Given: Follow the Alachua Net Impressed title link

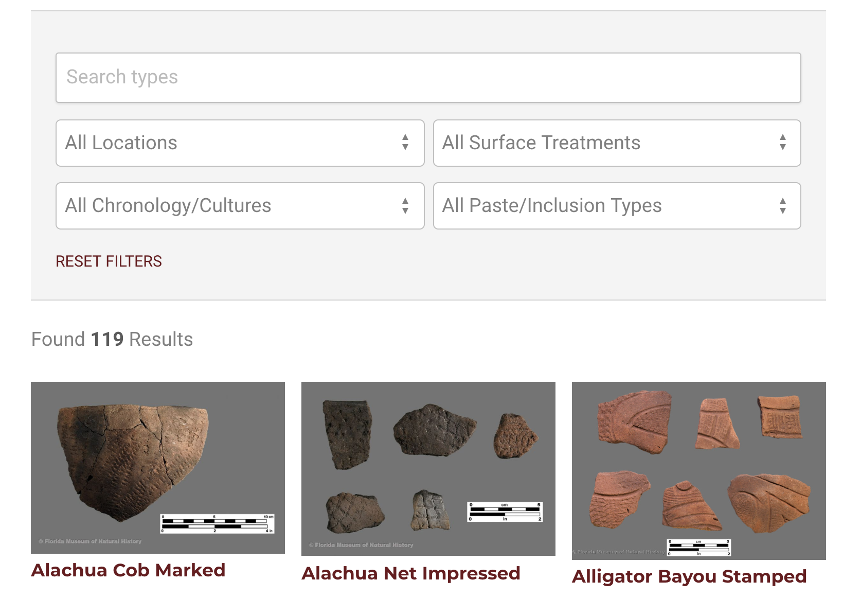Looking at the screenshot, I should click(x=410, y=573).
